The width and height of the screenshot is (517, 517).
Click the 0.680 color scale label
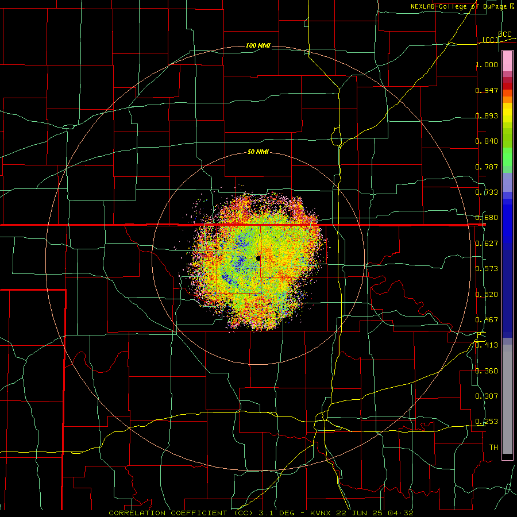[x=487, y=218]
